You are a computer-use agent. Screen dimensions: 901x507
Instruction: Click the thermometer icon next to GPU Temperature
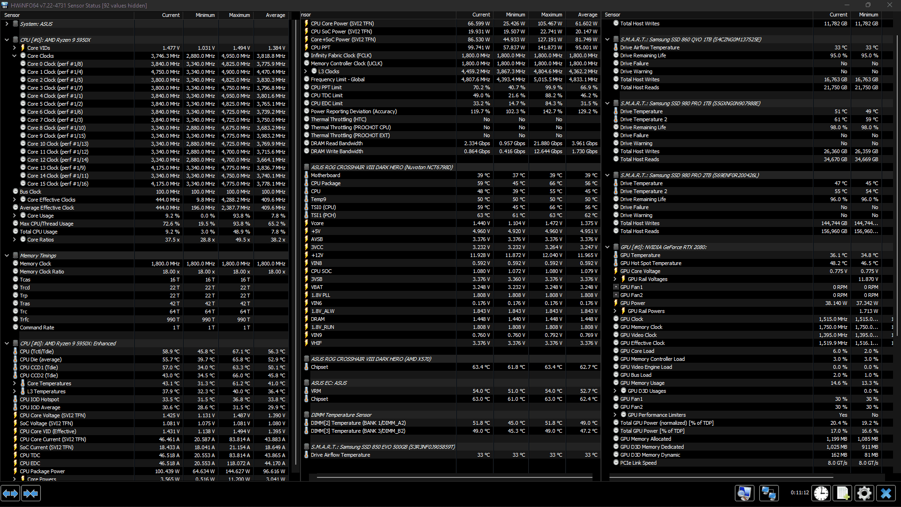point(616,255)
